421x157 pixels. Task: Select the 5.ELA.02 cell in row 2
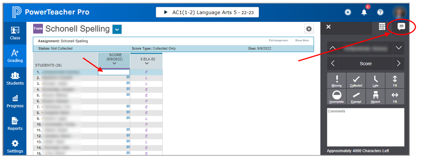coord(146,78)
